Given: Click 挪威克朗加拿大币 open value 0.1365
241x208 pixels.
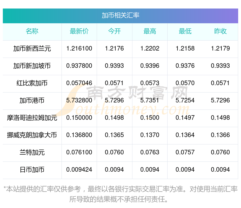Looking at the screenshot, I should [114, 135].
